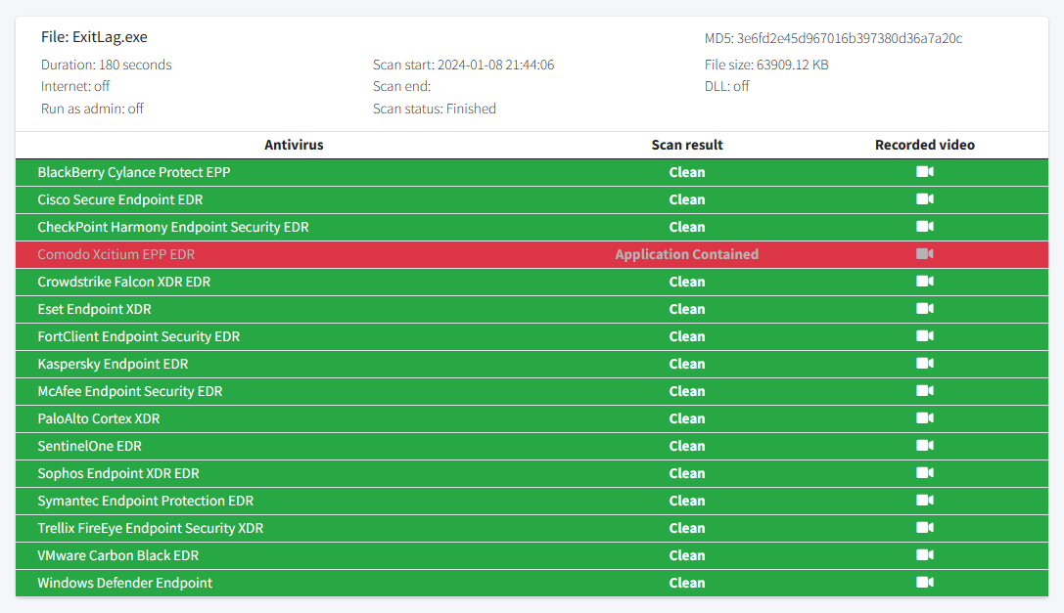Screen dimensions: 1064x613
Task: Click the Scan status: Finished text
Action: tap(435, 109)
